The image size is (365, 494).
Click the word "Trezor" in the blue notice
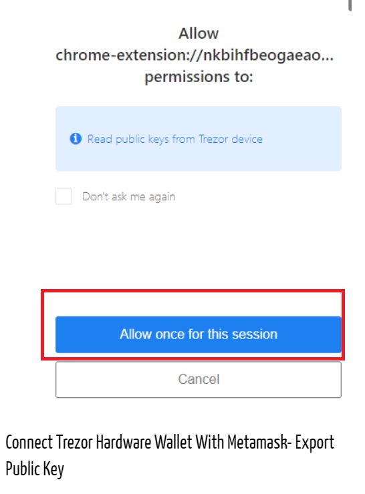pos(213,139)
